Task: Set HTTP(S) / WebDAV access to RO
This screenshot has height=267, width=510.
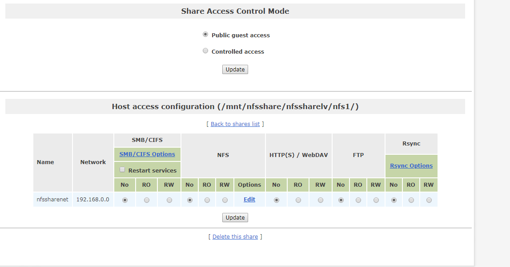Action: (x=298, y=200)
